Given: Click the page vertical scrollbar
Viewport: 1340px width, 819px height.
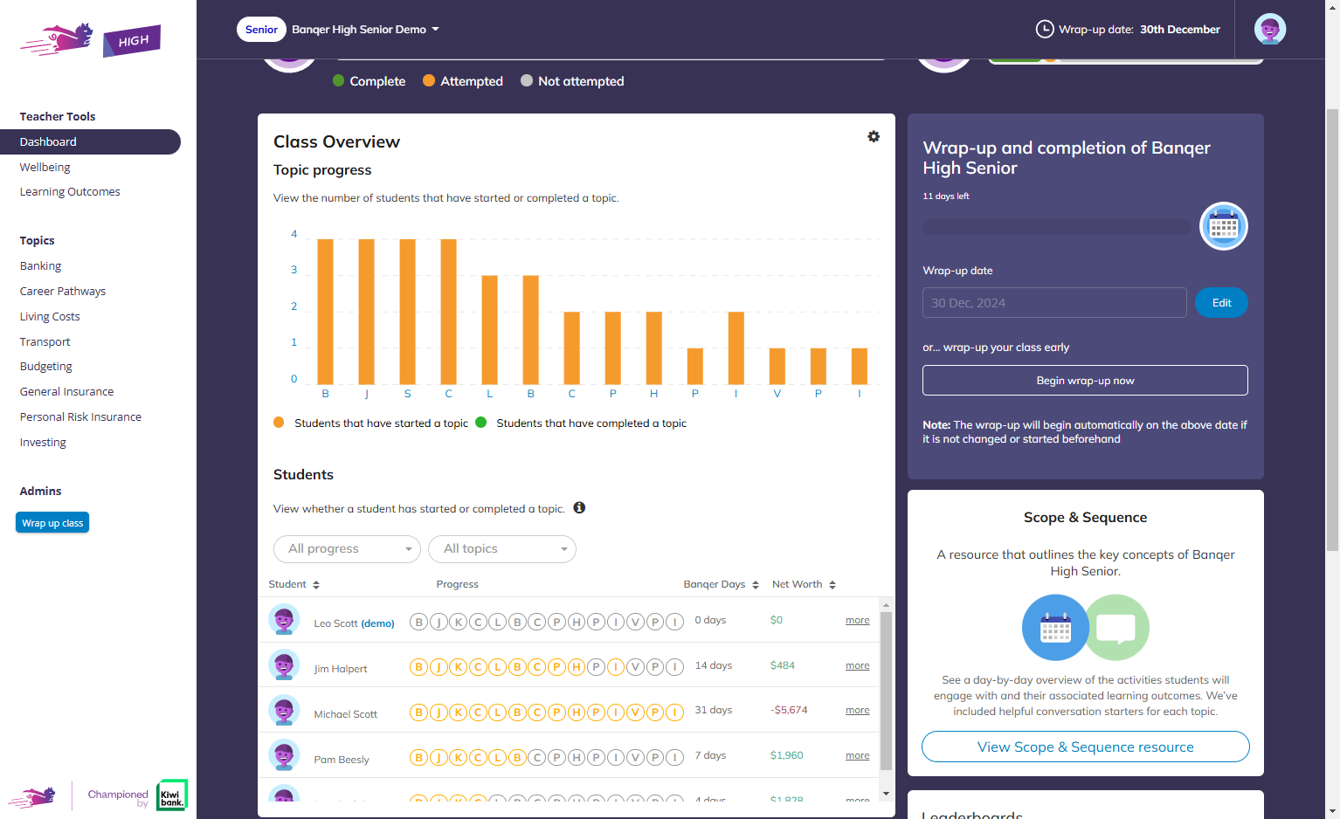Looking at the screenshot, I should [x=1332, y=330].
